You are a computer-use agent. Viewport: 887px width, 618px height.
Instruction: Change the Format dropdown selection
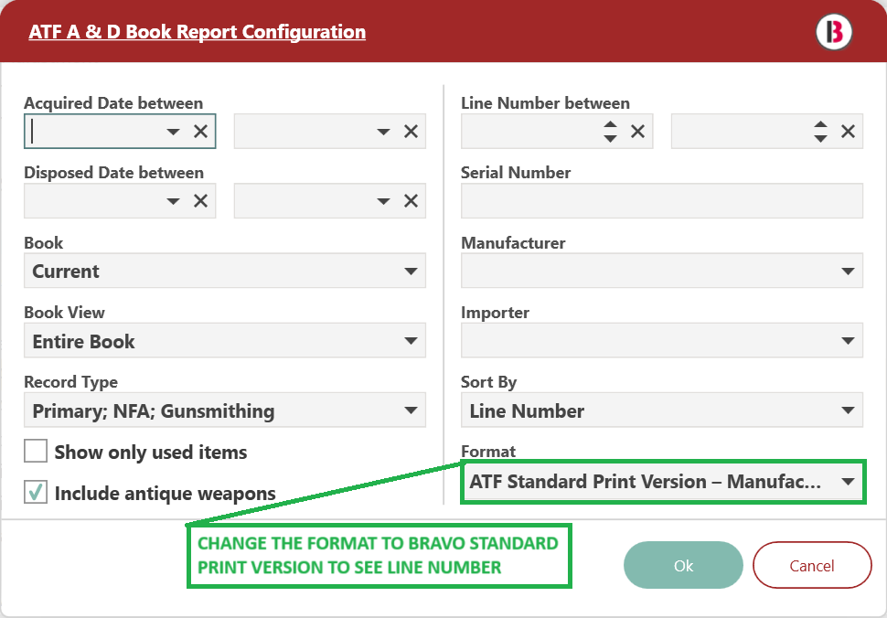pyautogui.click(x=663, y=482)
